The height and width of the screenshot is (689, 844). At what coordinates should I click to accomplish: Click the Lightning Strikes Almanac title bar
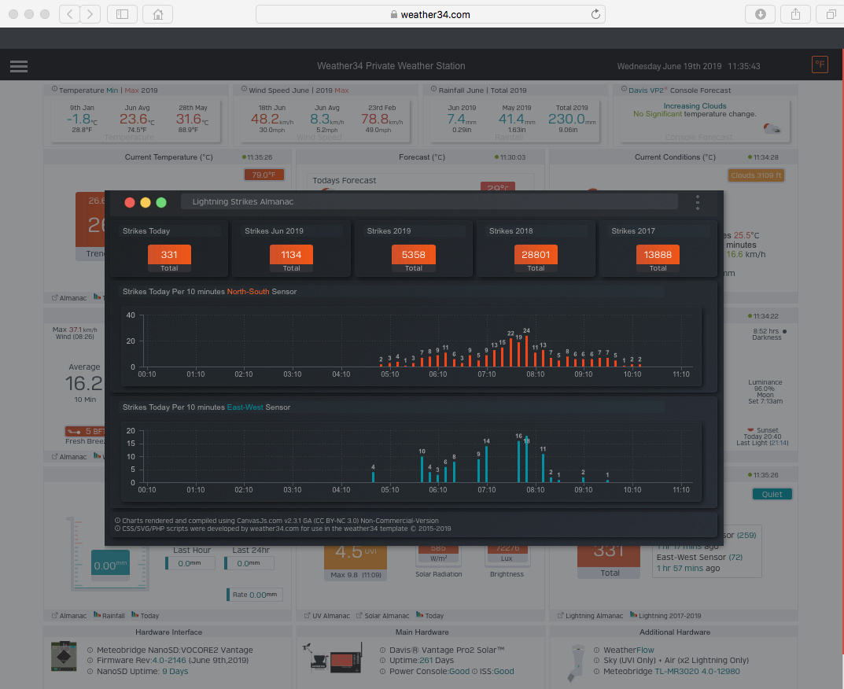(x=429, y=202)
